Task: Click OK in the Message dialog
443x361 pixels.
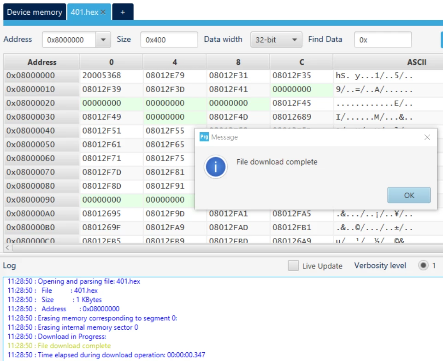Action: coord(409,195)
